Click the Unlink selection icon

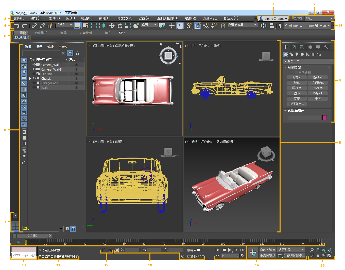click(x=42, y=26)
